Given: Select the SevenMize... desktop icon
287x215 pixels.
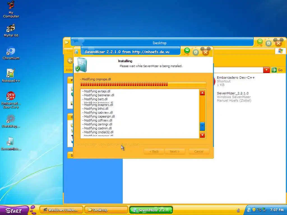Looking at the screenshot, I should [11, 144].
